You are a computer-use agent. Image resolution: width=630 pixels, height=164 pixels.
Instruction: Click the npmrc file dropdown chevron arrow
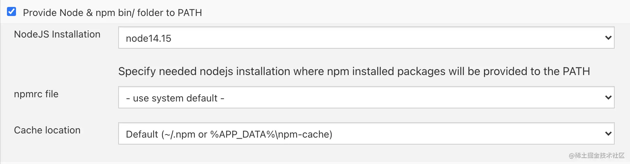tap(608, 98)
